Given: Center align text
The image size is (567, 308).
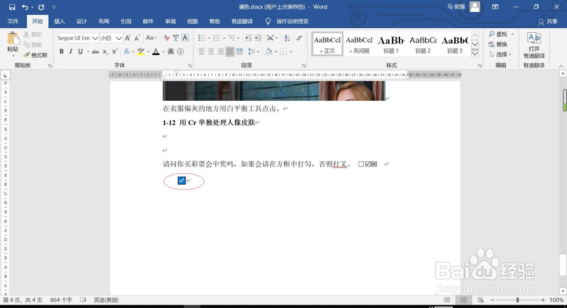Looking at the screenshot, I should point(211,52).
